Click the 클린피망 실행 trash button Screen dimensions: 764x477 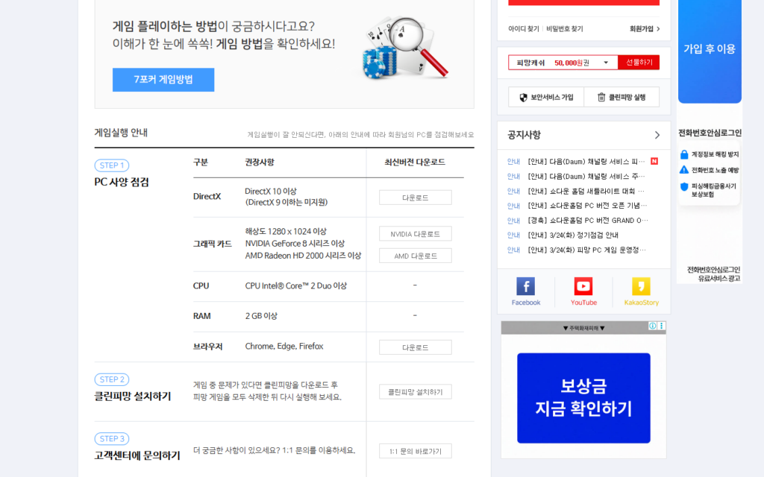tap(621, 97)
